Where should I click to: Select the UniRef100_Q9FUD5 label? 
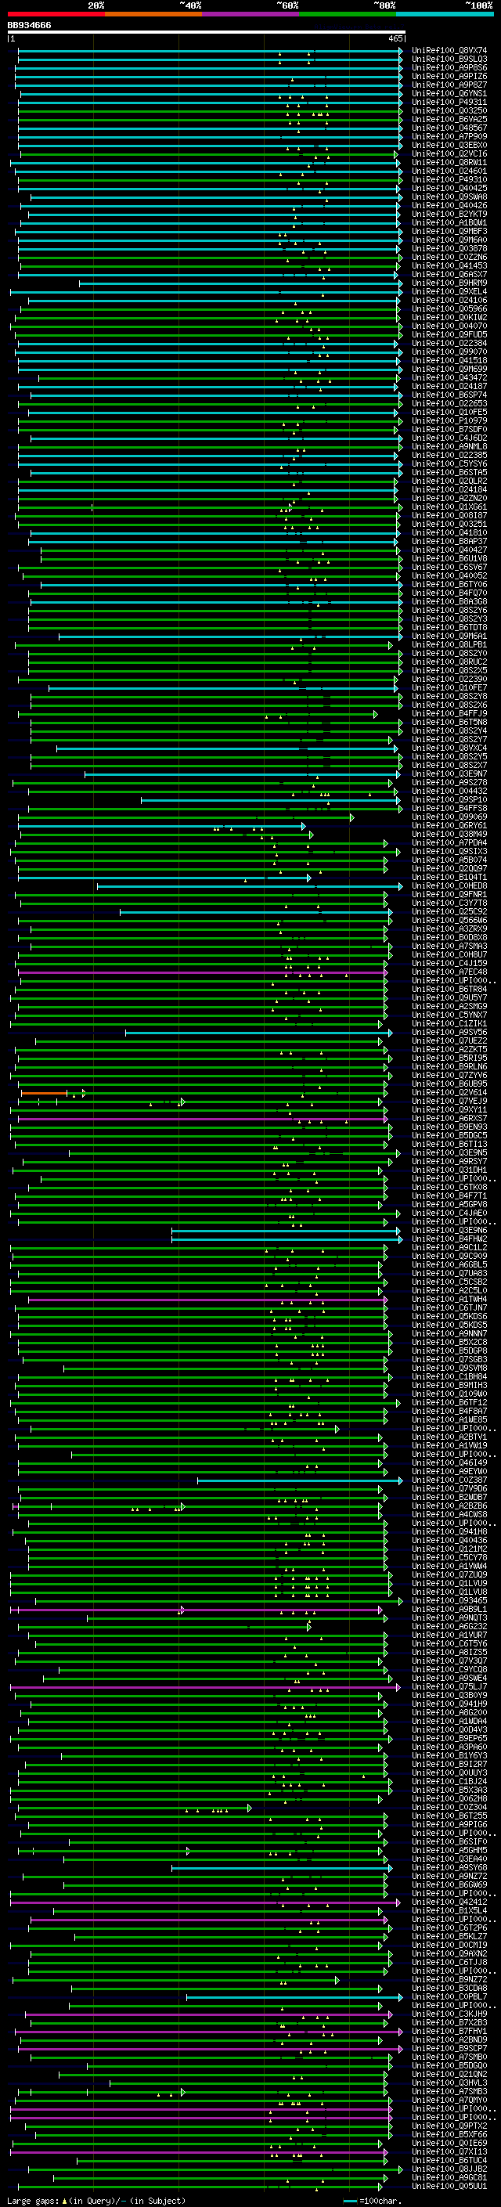pyautogui.click(x=449, y=335)
